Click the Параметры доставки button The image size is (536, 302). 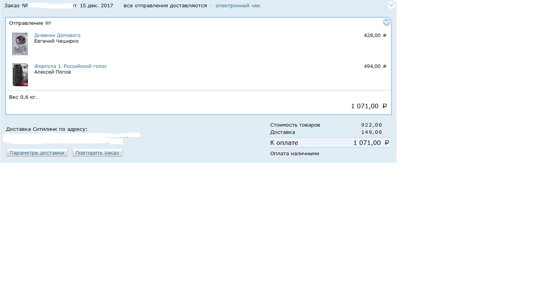[x=37, y=153]
